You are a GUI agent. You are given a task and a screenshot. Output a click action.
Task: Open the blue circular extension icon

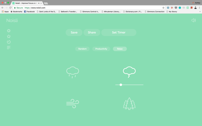coord(168,8)
